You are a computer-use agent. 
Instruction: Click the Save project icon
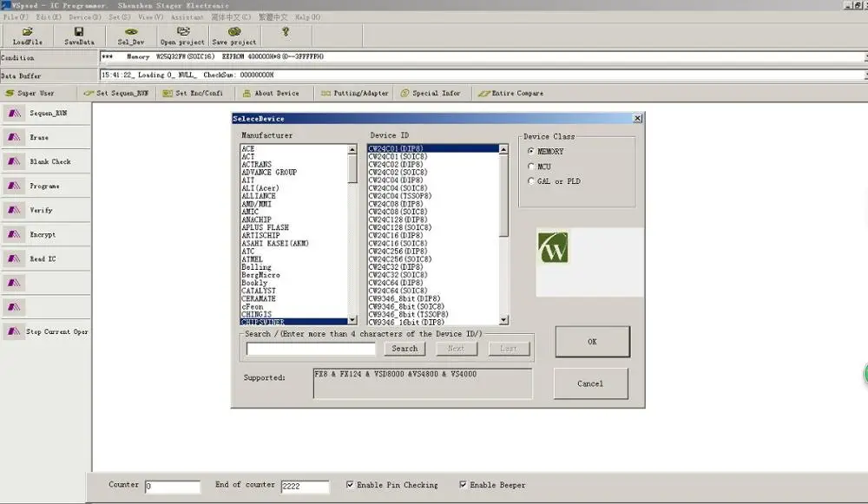click(x=233, y=32)
